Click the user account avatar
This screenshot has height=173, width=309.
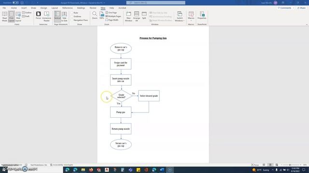coord(276,3)
